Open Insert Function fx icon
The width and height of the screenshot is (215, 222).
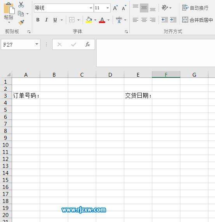87,44
